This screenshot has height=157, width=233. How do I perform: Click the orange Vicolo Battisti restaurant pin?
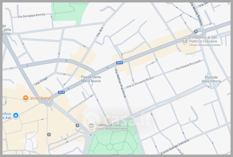pos(26,98)
